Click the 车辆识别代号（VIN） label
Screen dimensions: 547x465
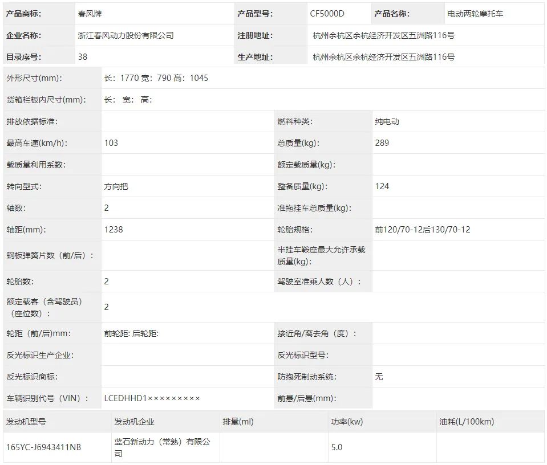click(x=47, y=398)
